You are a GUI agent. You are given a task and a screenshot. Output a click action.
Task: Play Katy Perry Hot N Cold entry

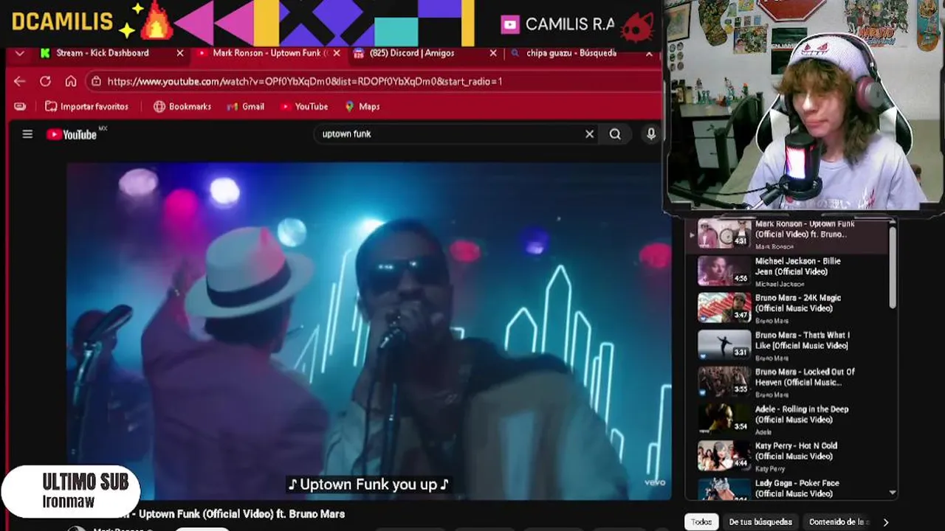coord(788,457)
